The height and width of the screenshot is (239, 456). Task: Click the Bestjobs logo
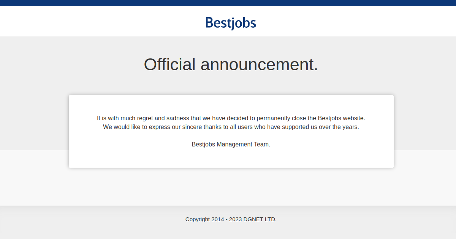231,23
